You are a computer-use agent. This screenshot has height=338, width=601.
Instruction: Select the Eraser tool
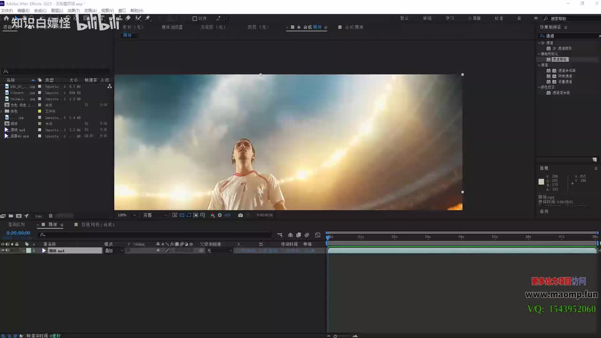[128, 18]
